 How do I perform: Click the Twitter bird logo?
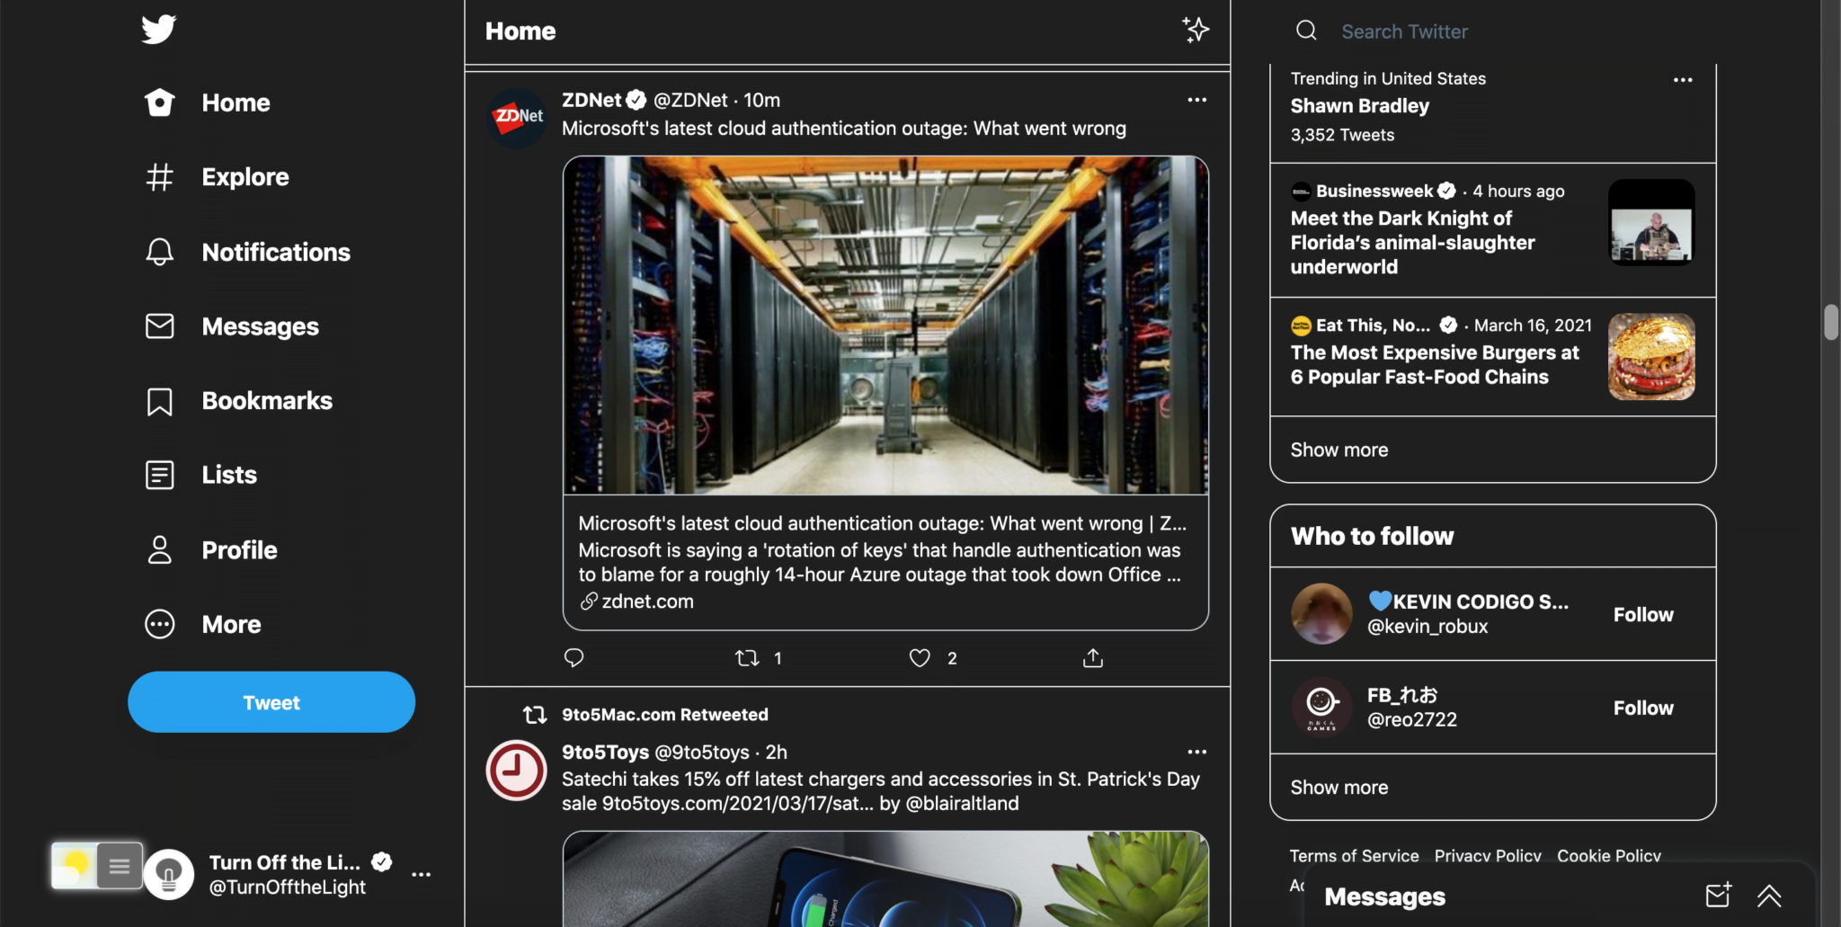point(158,29)
